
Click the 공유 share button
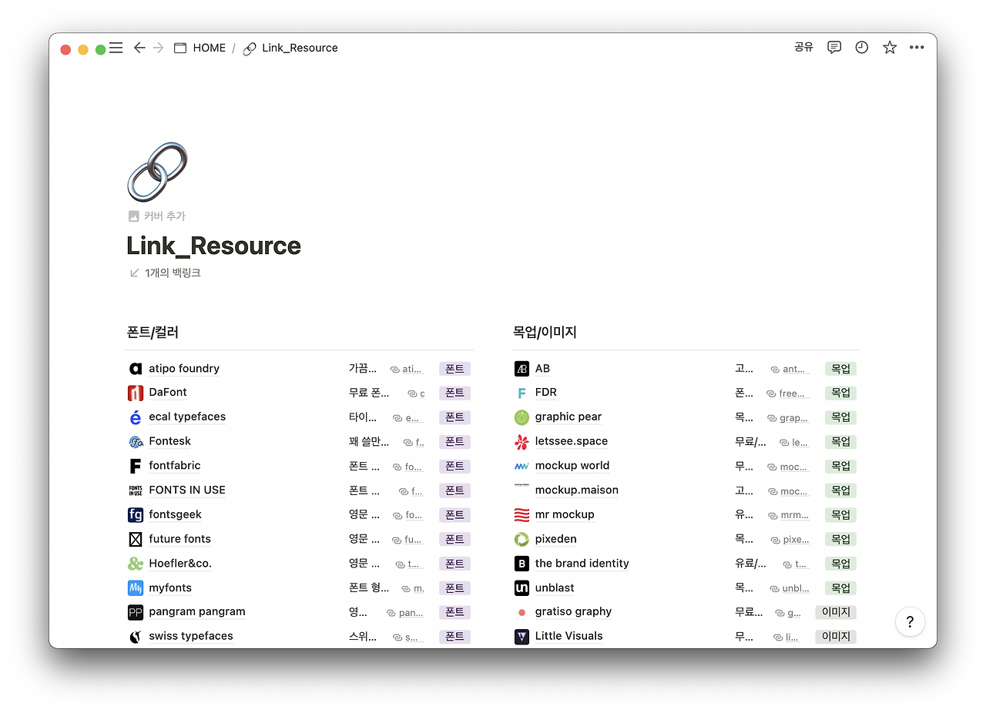tap(803, 48)
